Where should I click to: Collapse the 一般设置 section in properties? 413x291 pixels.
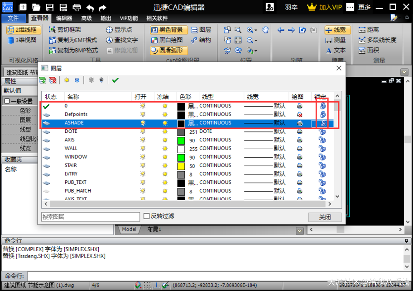click(7, 101)
